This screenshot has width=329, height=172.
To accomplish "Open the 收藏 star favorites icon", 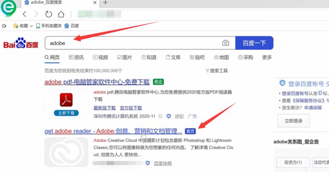I will pyautogui.click(x=16, y=26).
